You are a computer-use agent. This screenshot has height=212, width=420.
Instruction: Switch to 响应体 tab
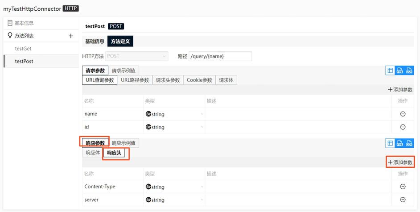pos(93,153)
